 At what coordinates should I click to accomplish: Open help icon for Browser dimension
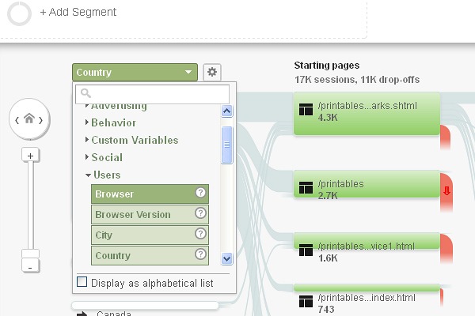click(200, 193)
